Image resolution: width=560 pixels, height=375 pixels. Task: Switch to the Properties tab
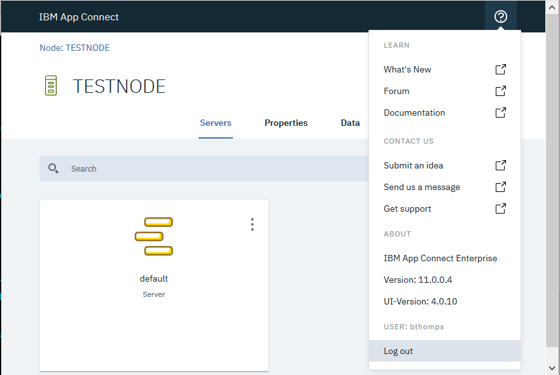click(286, 123)
